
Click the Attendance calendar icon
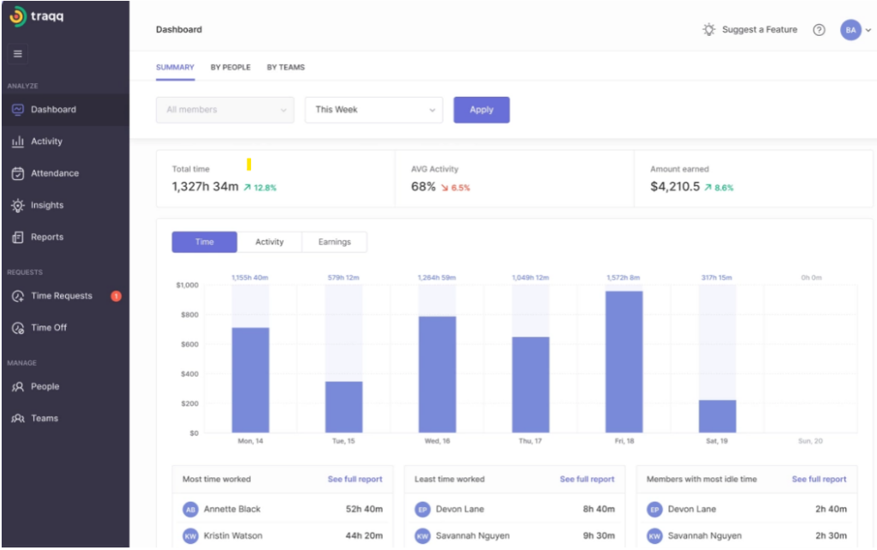click(18, 173)
